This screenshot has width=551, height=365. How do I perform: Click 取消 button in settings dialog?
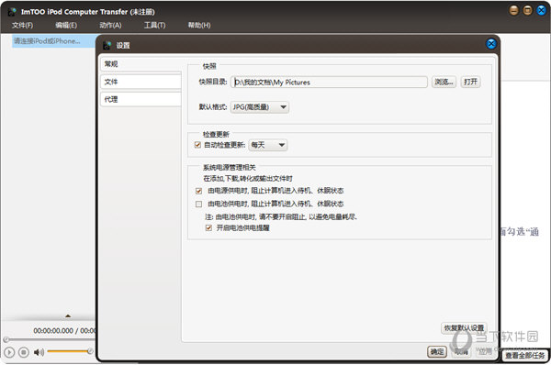pos(461,351)
